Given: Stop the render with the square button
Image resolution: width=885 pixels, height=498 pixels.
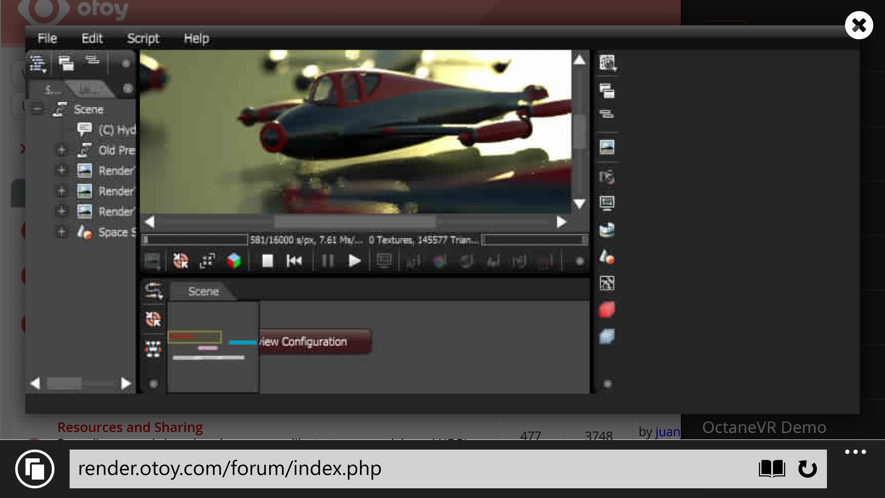Looking at the screenshot, I should click(x=267, y=261).
